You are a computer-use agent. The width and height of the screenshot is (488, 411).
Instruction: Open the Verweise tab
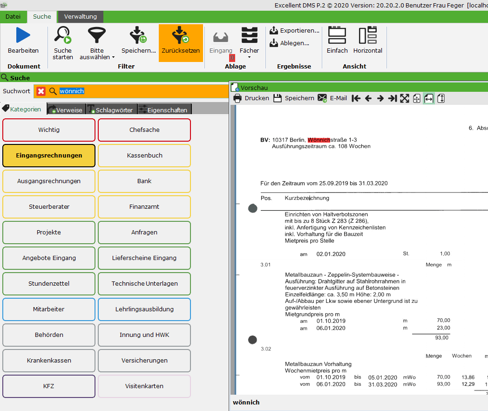[x=66, y=110]
